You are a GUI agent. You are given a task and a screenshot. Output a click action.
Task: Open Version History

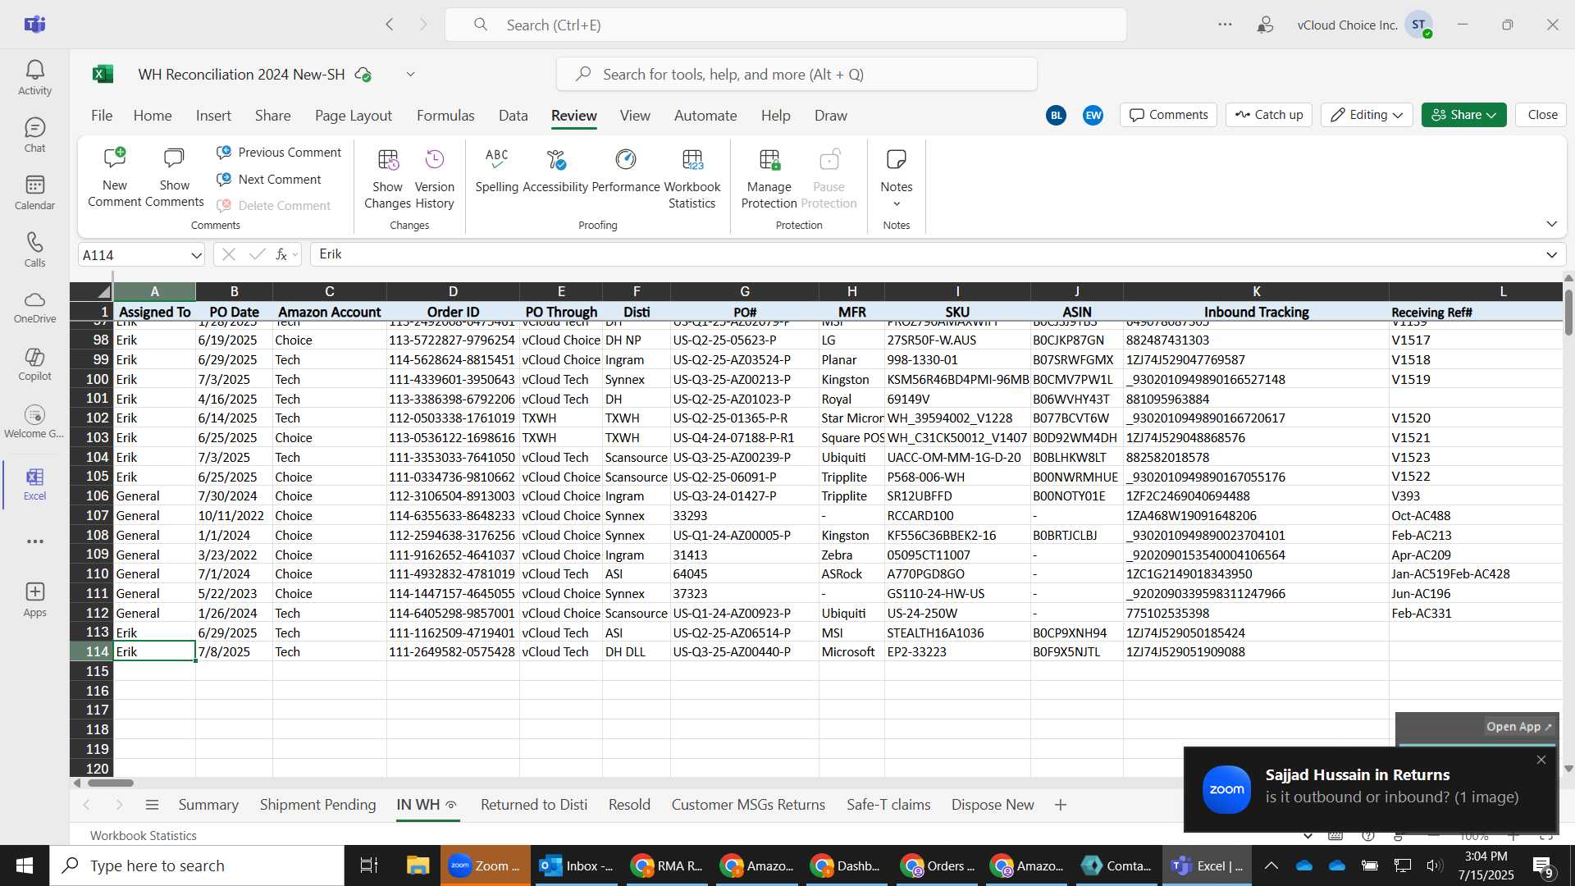click(x=434, y=178)
